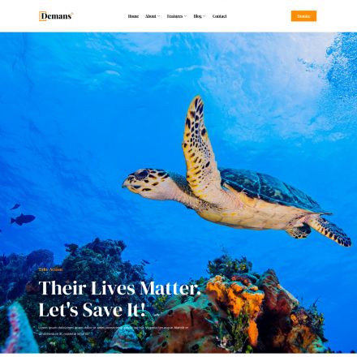Click the 'Their Lives Matter.' headline
Viewport: 357px width, 357px height.
point(119,288)
